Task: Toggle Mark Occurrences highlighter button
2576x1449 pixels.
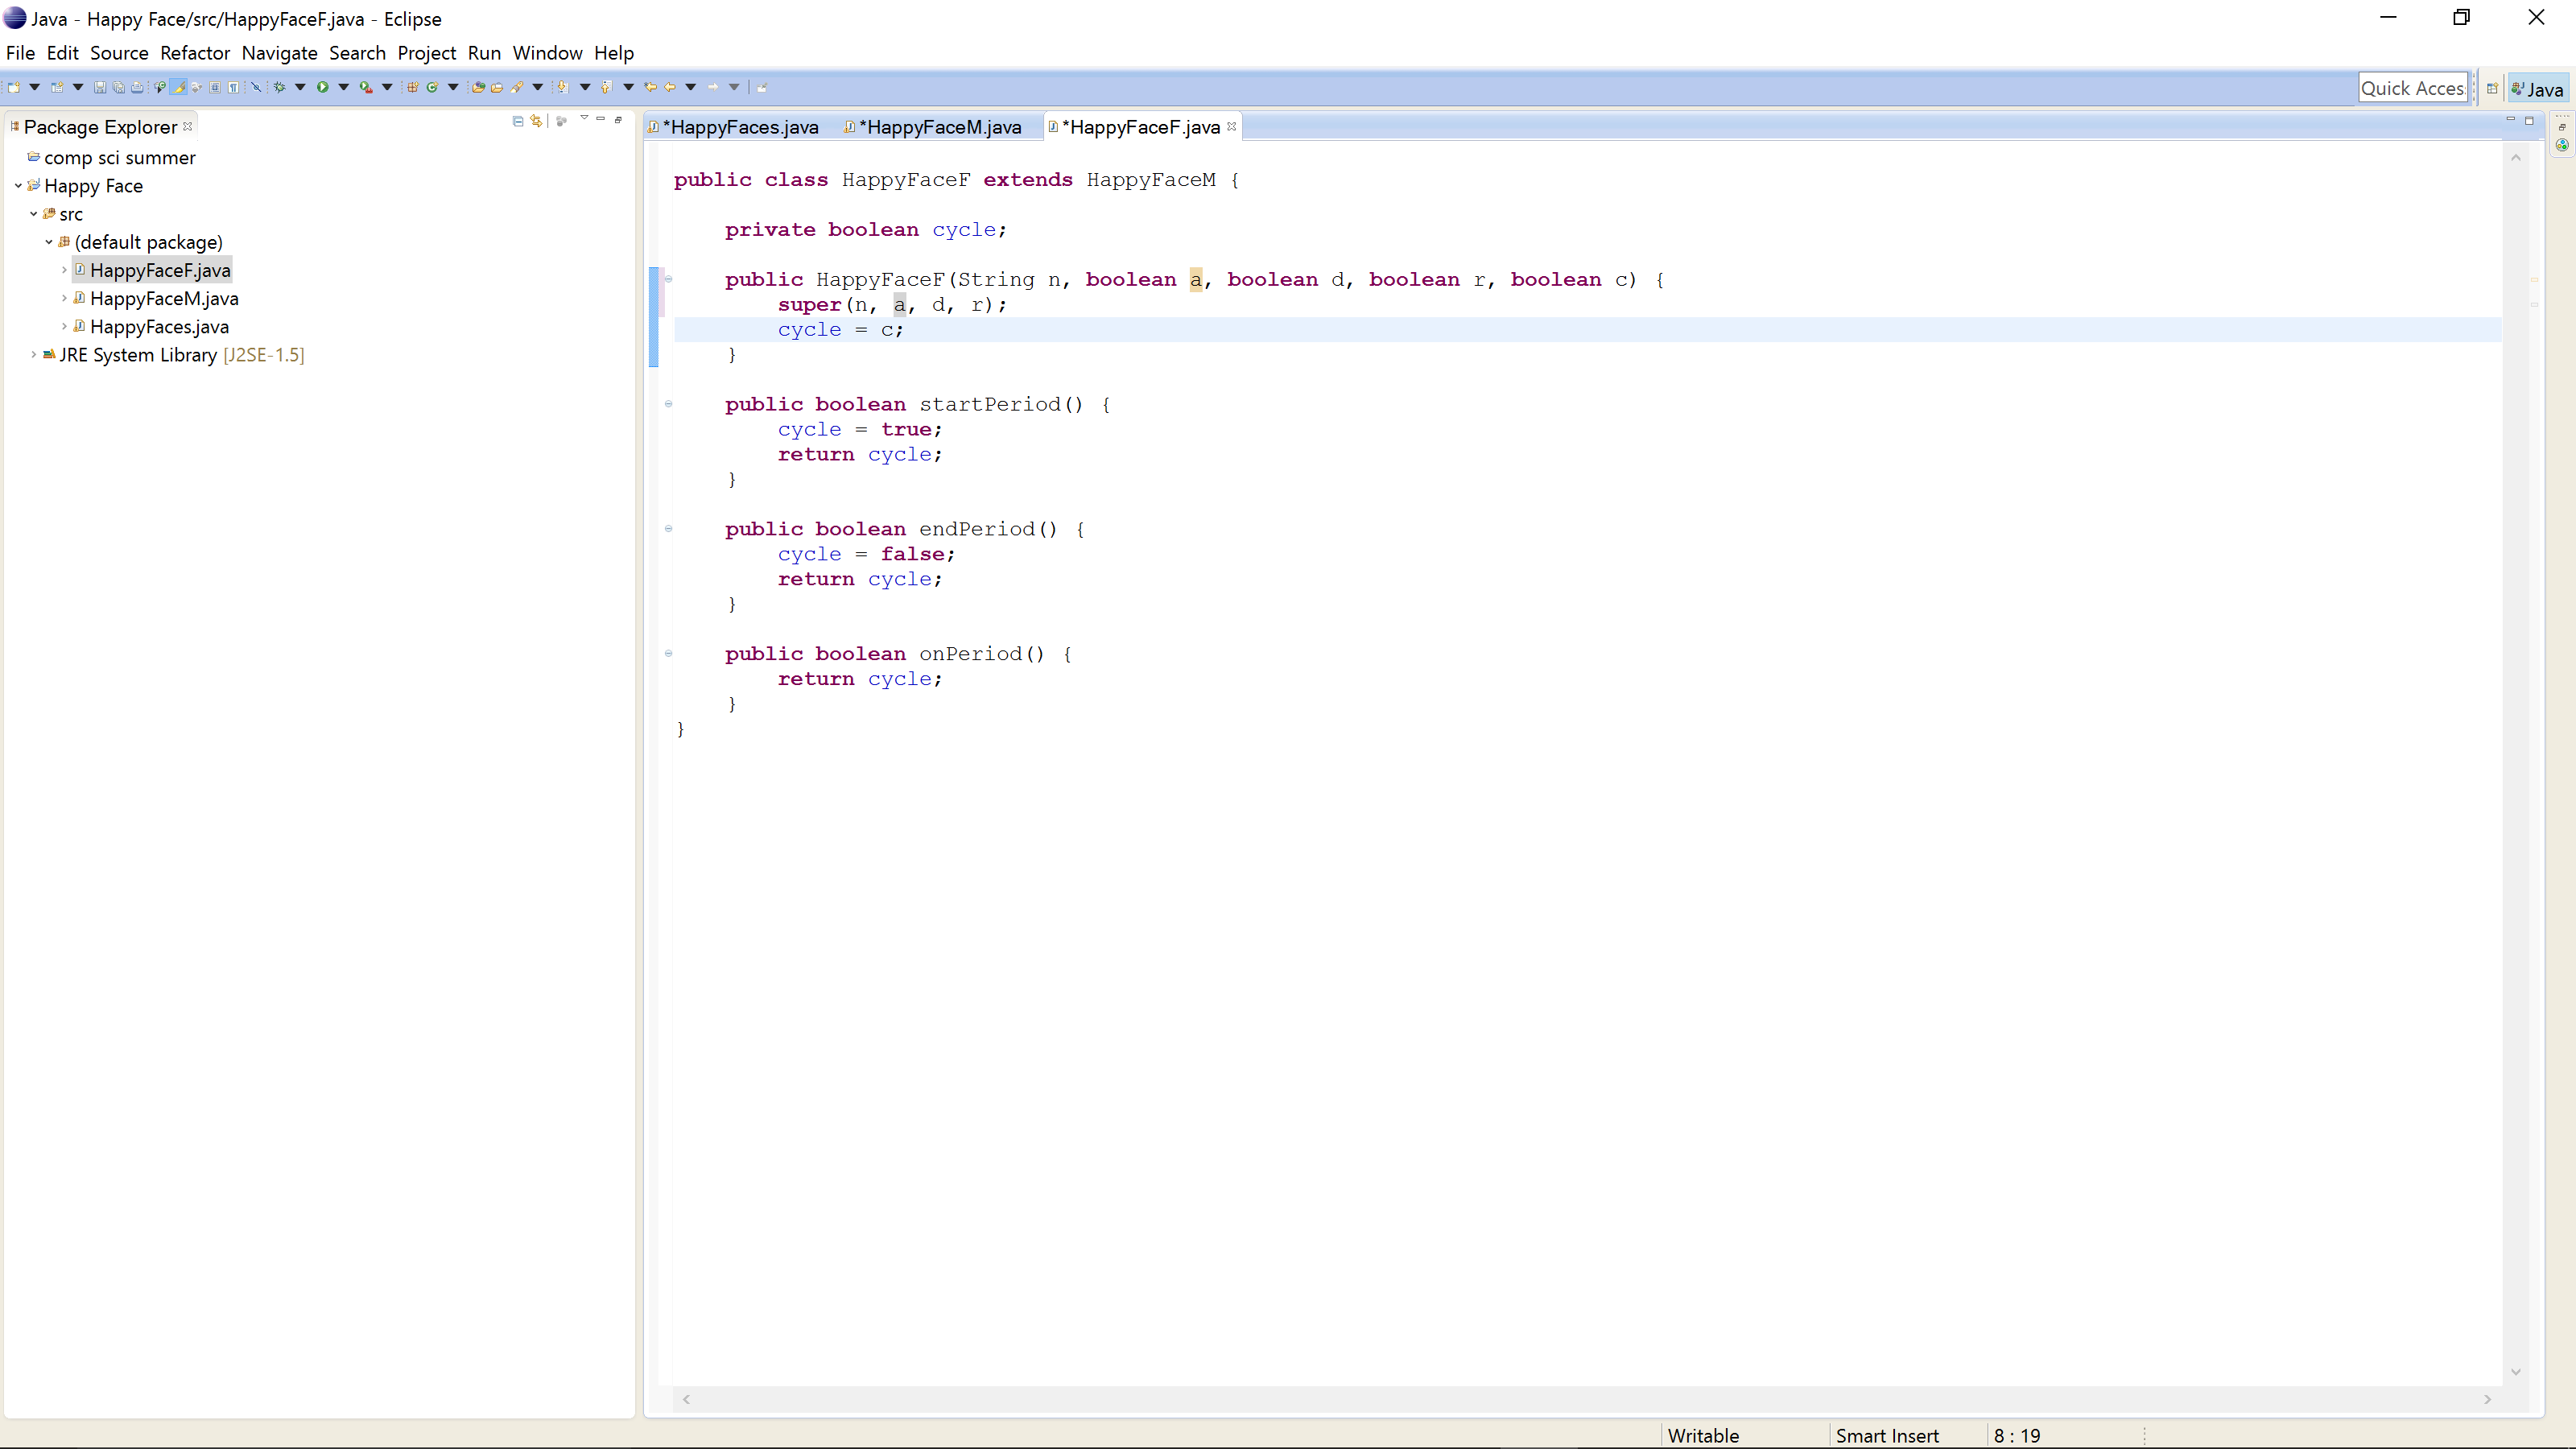Action: [178, 88]
